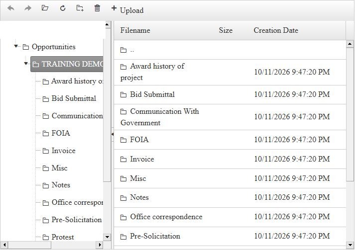Click folder icon of Office correspondence list row

click(x=123, y=218)
